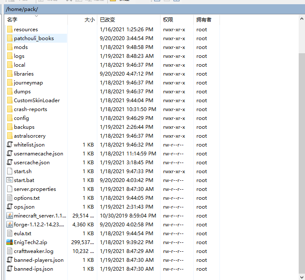Click the config folder icon
Image resolution: width=305 pixels, height=280 pixels.
(10, 118)
